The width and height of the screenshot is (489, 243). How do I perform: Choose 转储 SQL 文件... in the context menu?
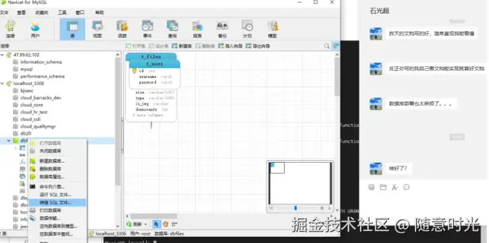pos(57,202)
